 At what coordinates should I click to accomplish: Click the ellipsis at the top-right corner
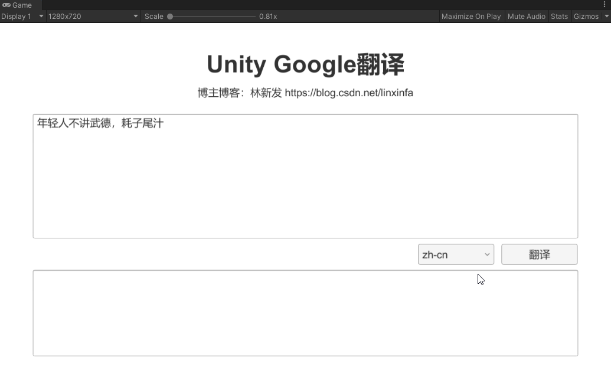606,5
